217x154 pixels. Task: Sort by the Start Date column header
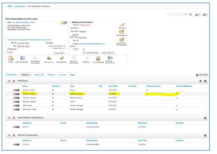[x=113, y=86]
